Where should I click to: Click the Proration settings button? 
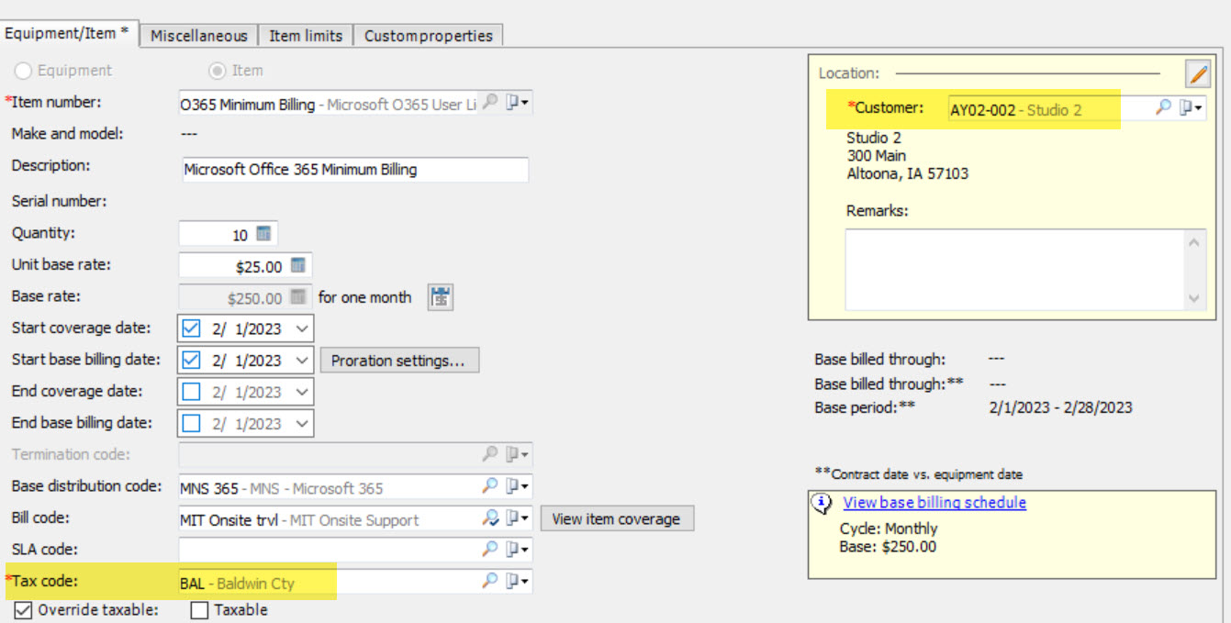pyautogui.click(x=399, y=361)
